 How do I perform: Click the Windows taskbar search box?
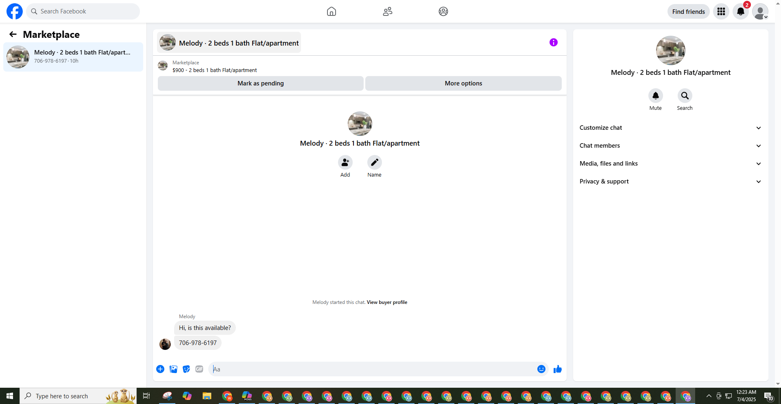pyautogui.click(x=78, y=396)
